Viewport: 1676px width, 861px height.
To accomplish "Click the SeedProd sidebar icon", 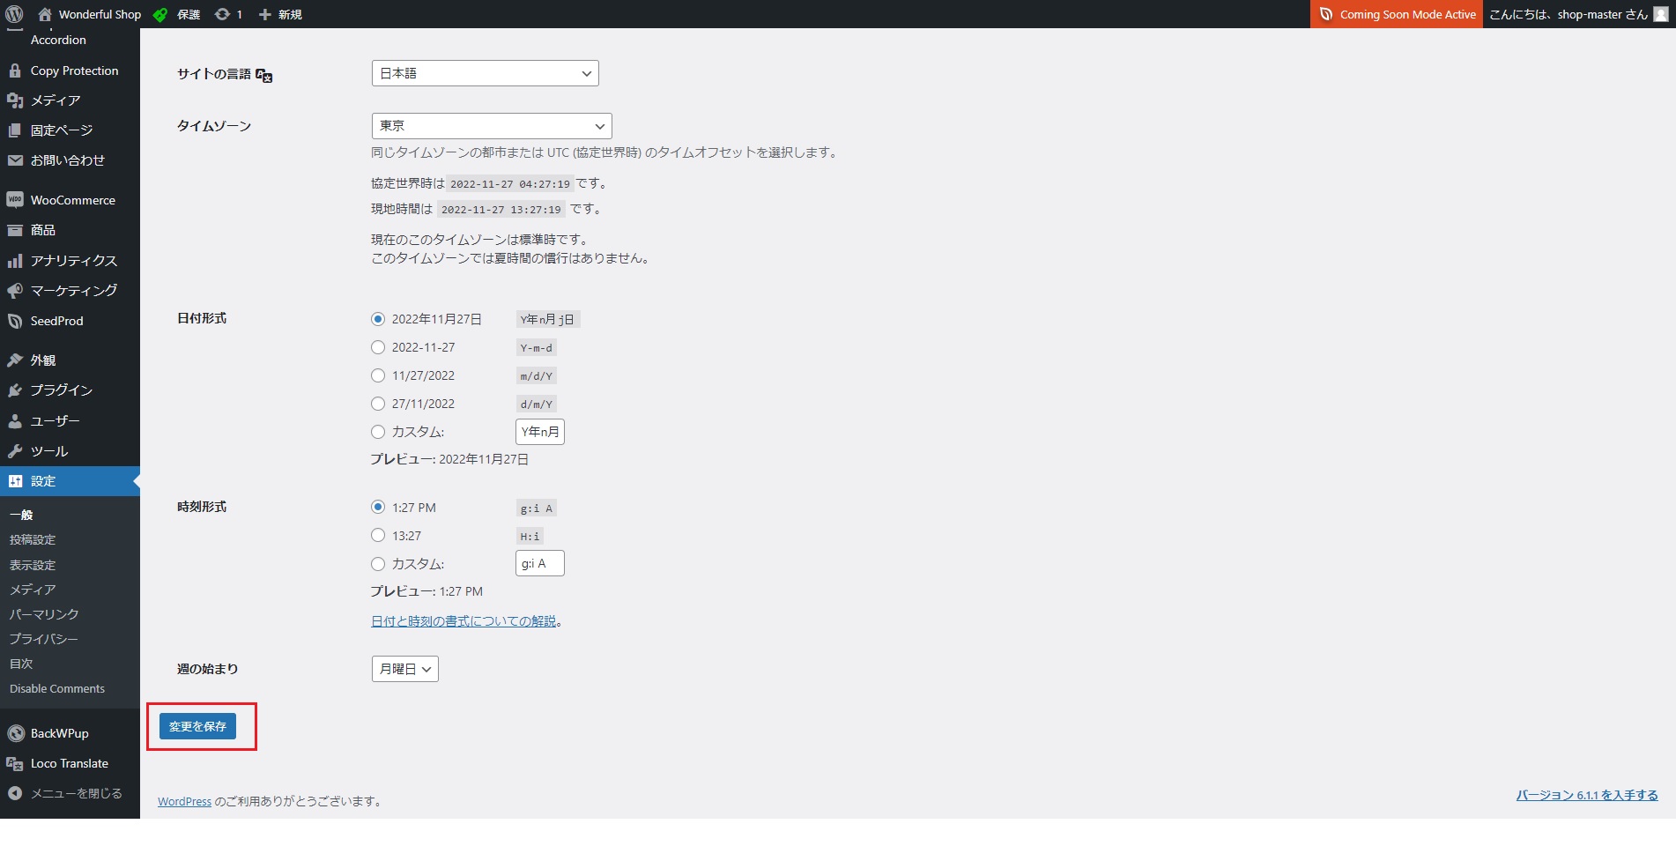I will pyautogui.click(x=15, y=321).
